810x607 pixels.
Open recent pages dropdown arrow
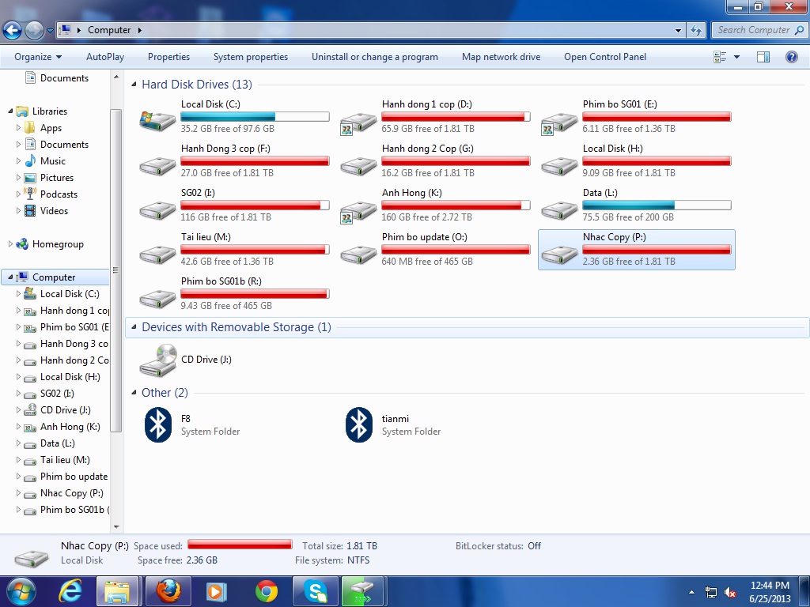point(50,31)
